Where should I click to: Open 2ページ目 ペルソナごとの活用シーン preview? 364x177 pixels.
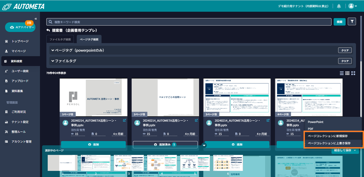pos(165,97)
